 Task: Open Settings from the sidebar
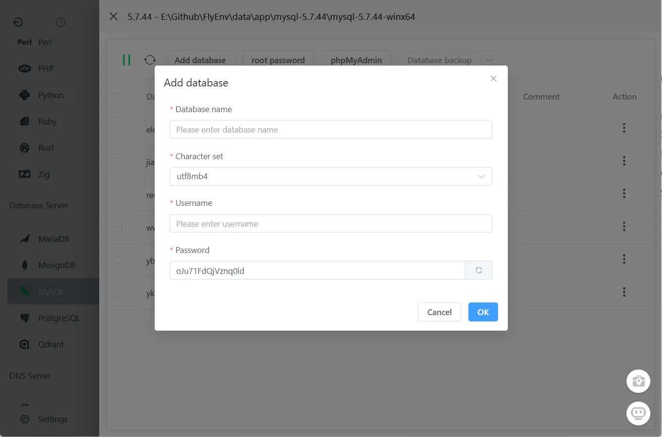pos(53,419)
